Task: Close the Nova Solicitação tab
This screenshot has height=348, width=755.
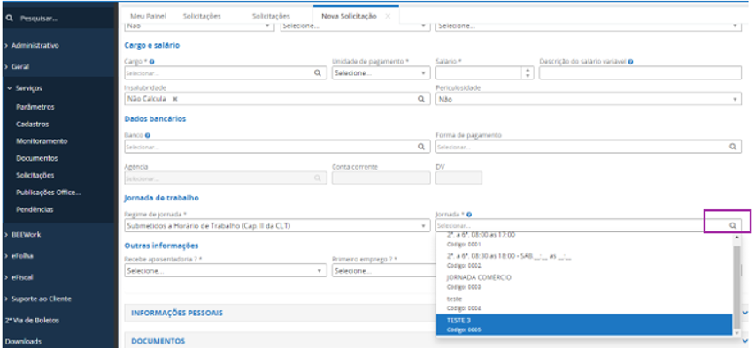Action: coord(388,17)
